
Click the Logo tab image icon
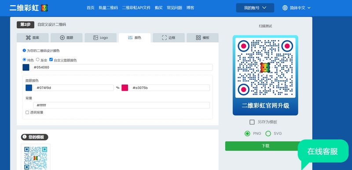95,38
